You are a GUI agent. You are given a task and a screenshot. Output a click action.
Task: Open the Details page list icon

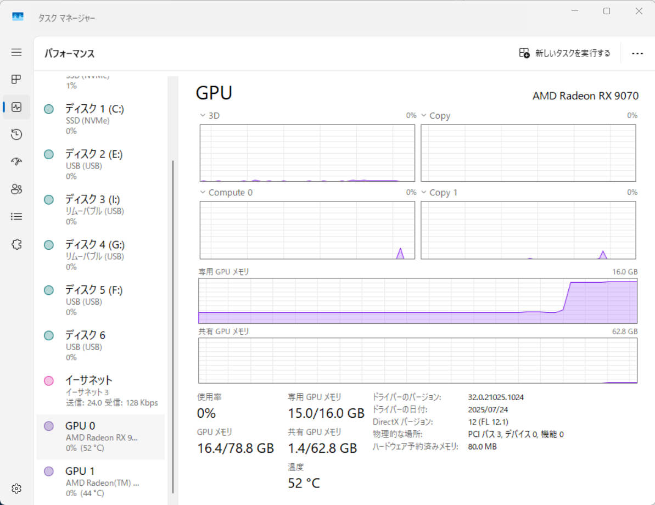point(16,216)
